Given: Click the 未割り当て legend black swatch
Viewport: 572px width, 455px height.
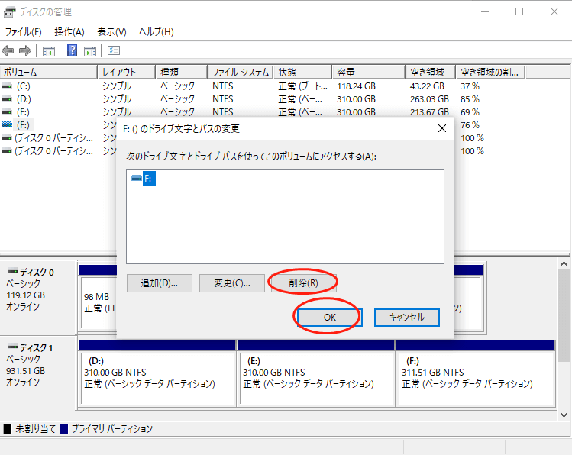Looking at the screenshot, I should click(x=8, y=429).
